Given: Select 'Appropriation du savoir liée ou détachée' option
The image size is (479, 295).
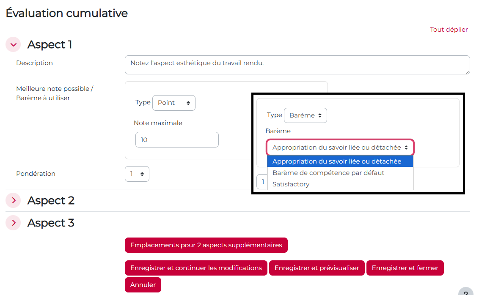Looking at the screenshot, I should (337, 161).
